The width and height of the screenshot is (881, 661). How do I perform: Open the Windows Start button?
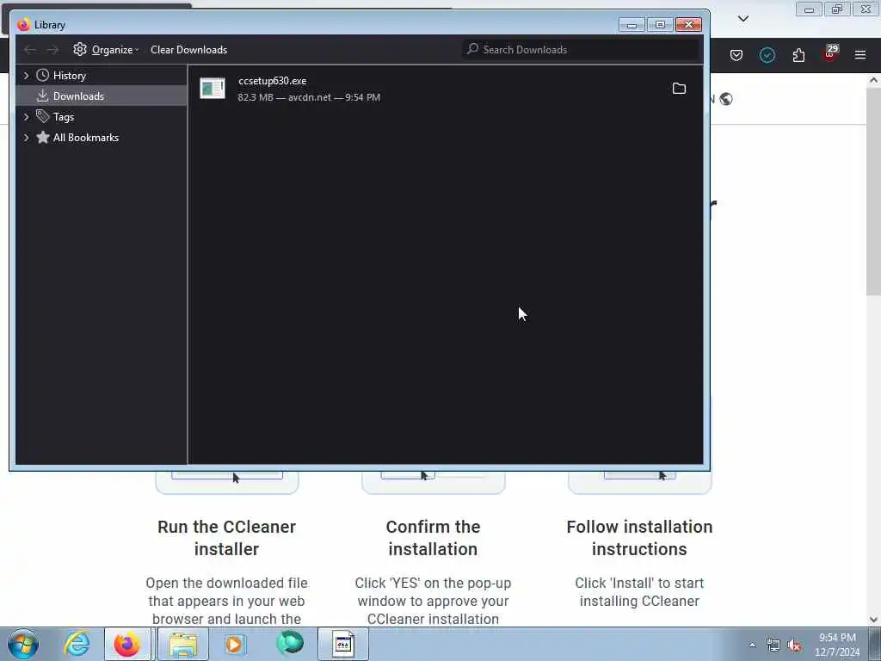coord(23,644)
